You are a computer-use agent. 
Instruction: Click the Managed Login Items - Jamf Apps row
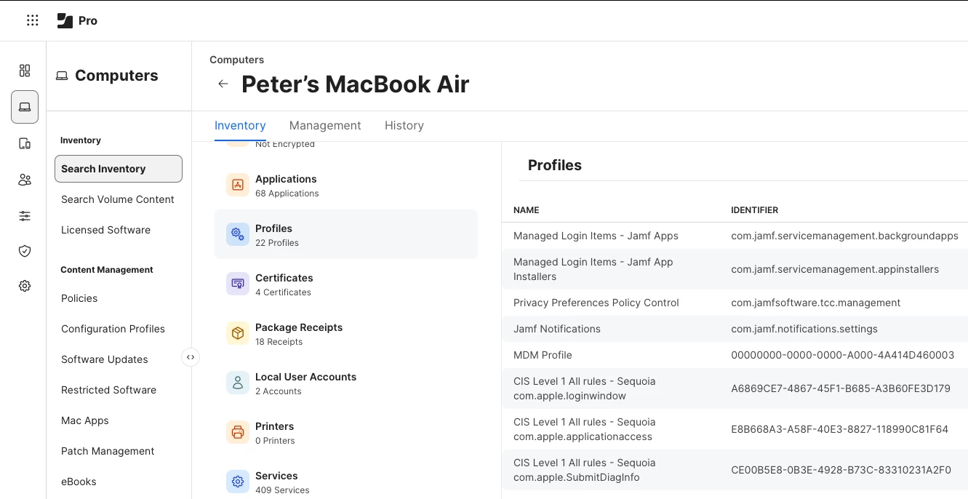(x=735, y=236)
